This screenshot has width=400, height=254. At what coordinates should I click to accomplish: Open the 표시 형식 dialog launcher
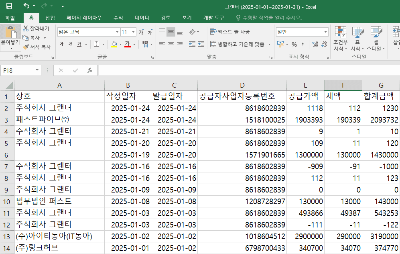coord(327,57)
